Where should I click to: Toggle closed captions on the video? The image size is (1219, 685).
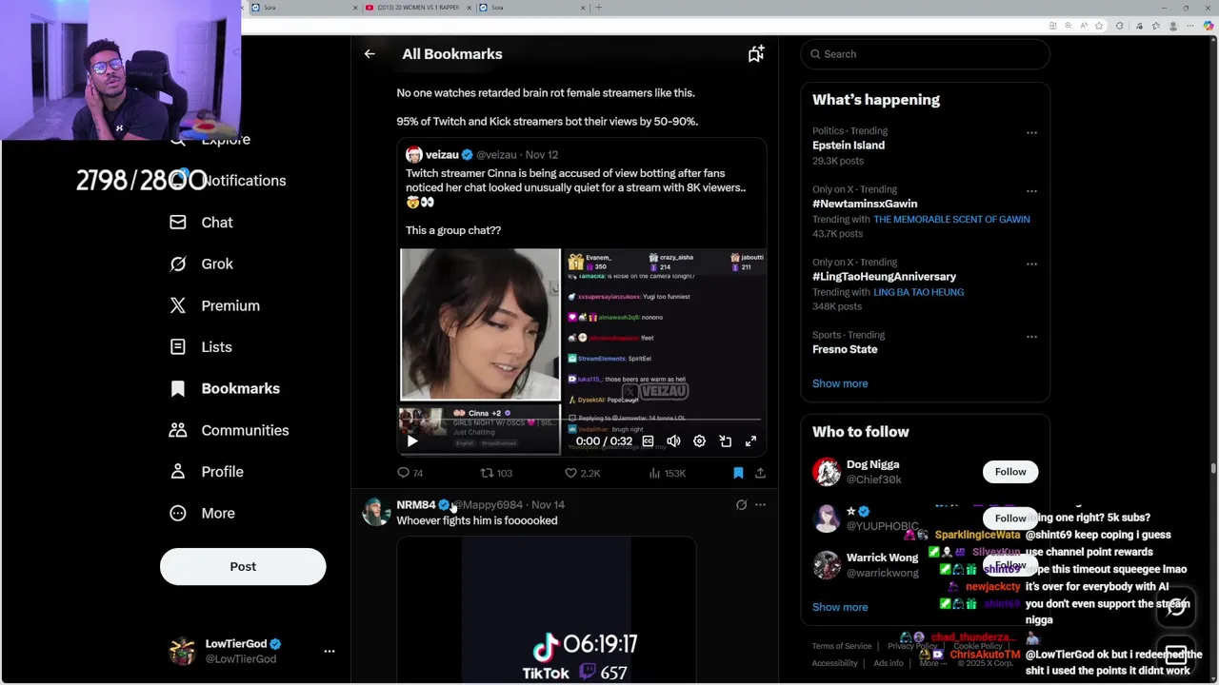[x=648, y=441]
